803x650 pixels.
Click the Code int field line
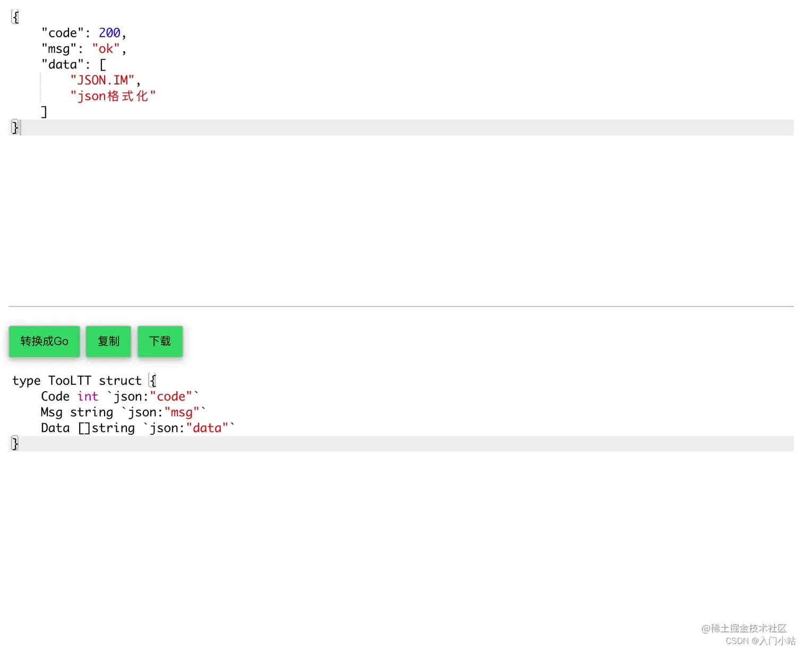pyautogui.click(x=119, y=396)
